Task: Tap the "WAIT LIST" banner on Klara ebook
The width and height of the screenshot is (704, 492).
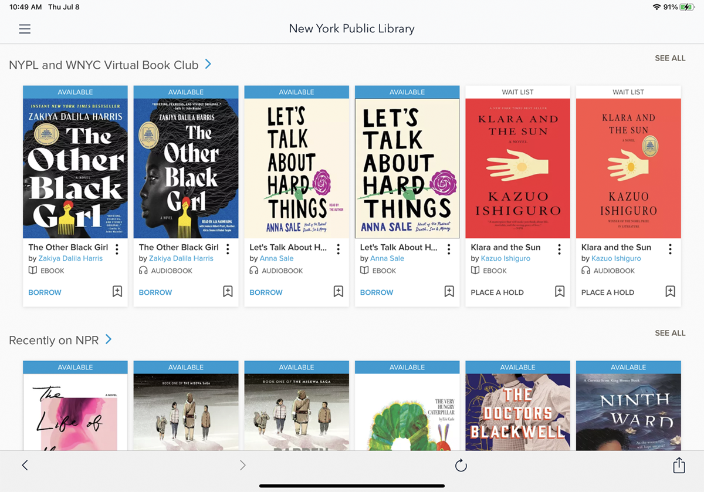Action: pyautogui.click(x=518, y=92)
